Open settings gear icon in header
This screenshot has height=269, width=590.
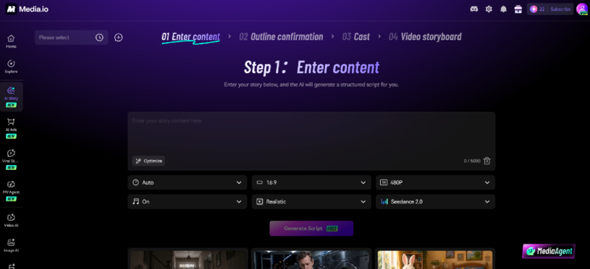tap(489, 9)
